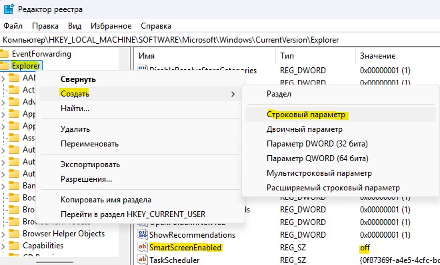Click the AAM folder icon

pos(14,78)
